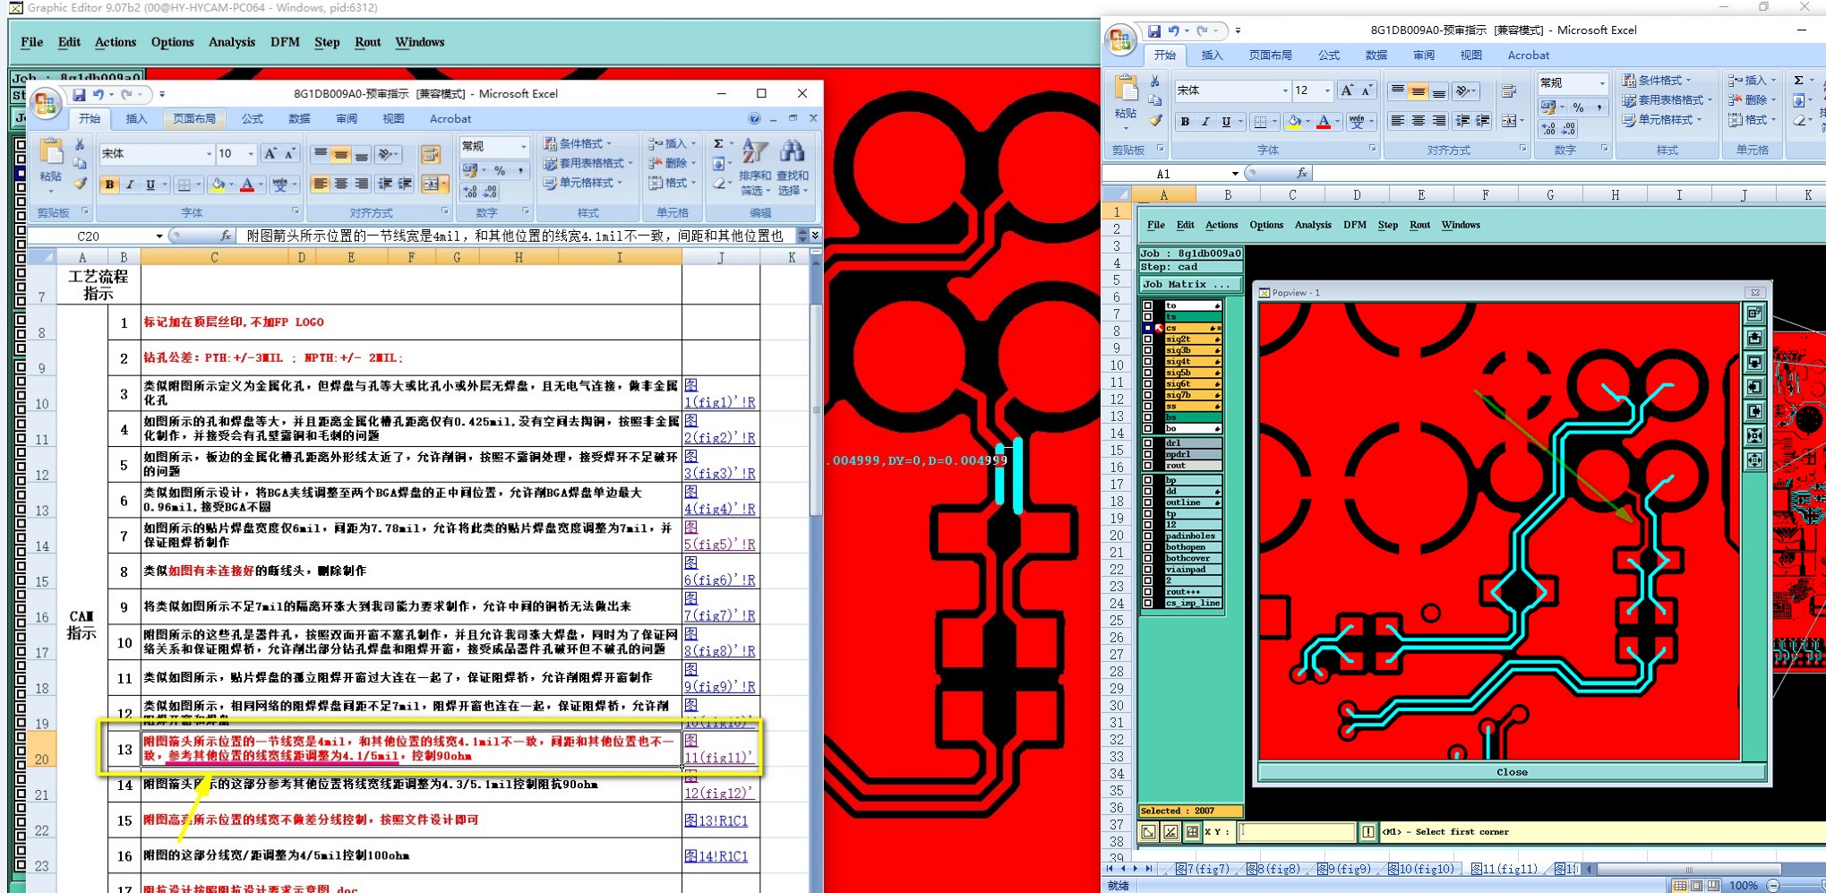Toggle Wrap Text in left Excel ribbon
Viewport: 1826px width, 893px height.
pyautogui.click(x=431, y=155)
